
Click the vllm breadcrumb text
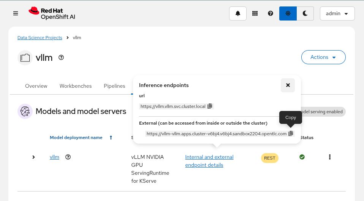point(77,38)
